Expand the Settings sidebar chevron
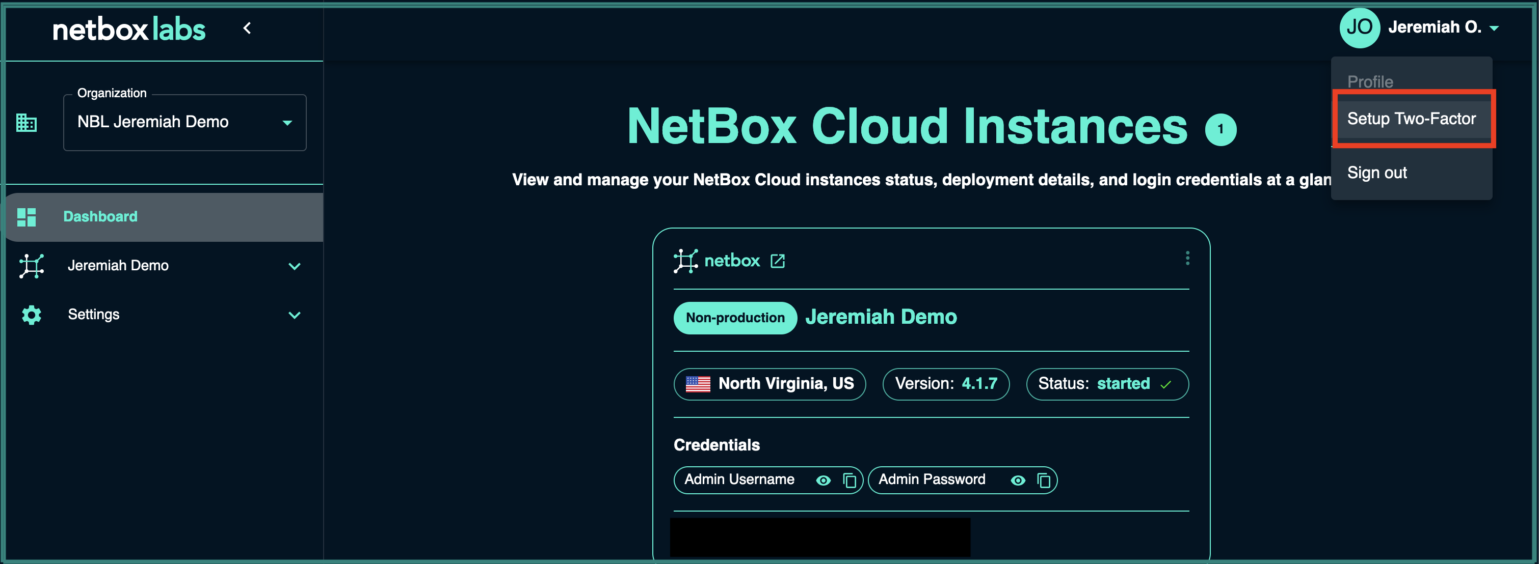 tap(295, 315)
